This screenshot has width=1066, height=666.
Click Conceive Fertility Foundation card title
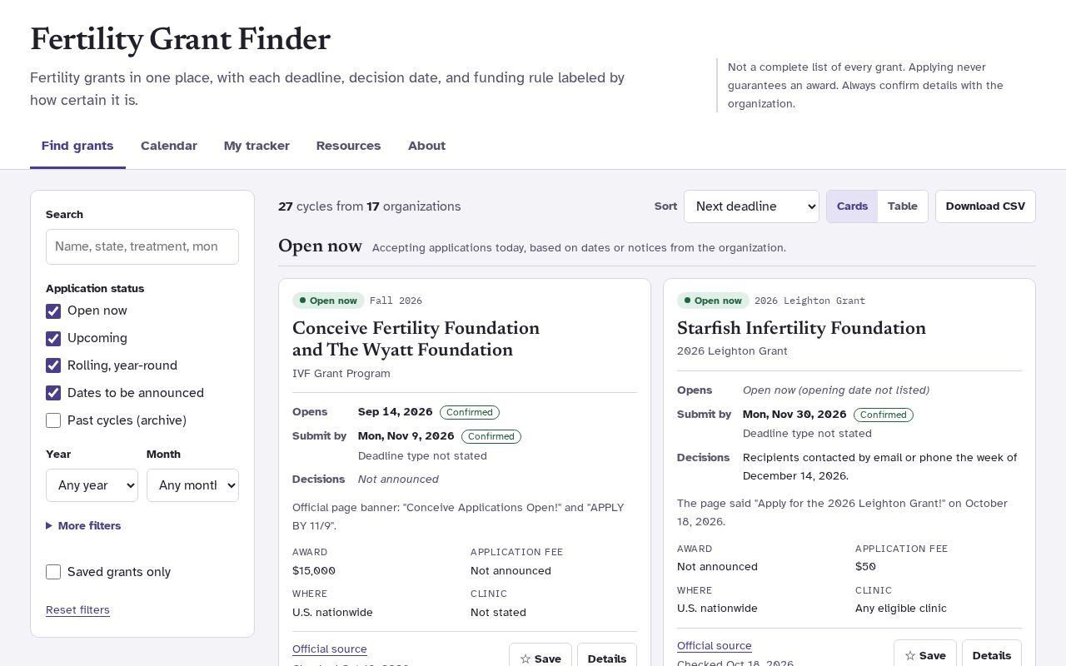point(416,339)
